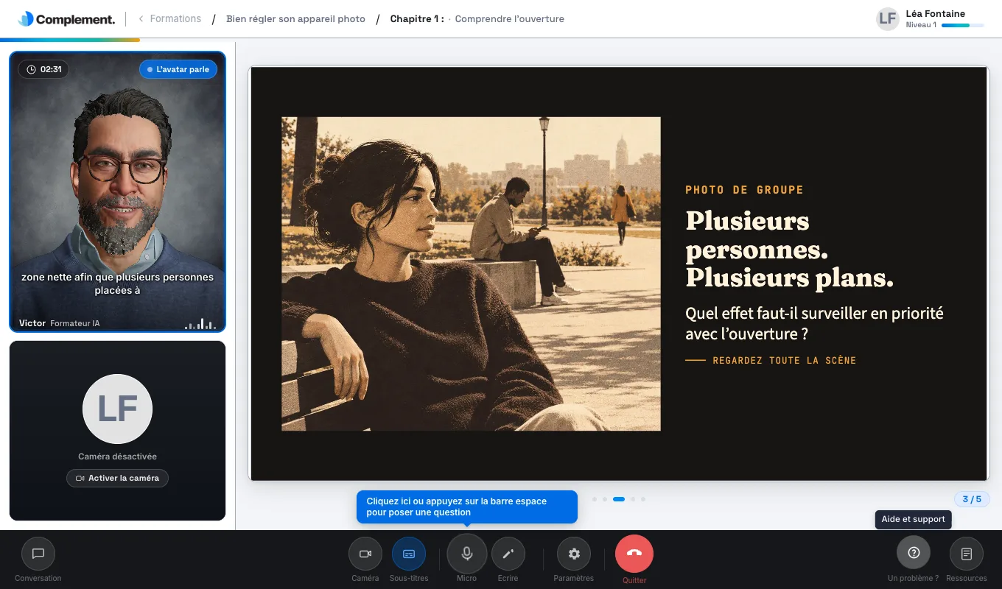Click the park photo on the slide

click(x=471, y=274)
